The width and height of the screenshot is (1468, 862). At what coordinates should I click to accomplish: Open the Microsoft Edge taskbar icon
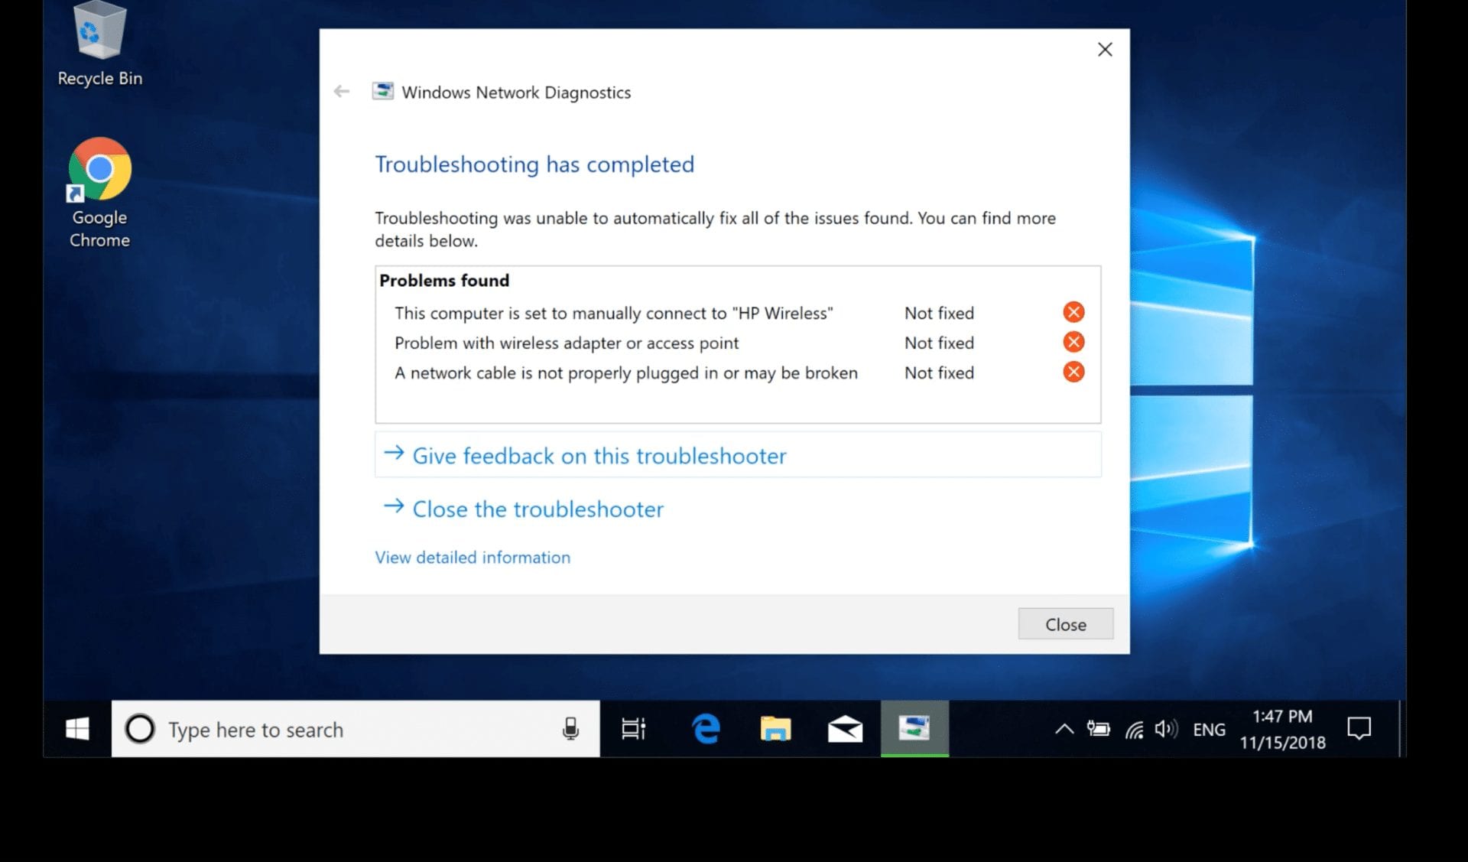[706, 730]
